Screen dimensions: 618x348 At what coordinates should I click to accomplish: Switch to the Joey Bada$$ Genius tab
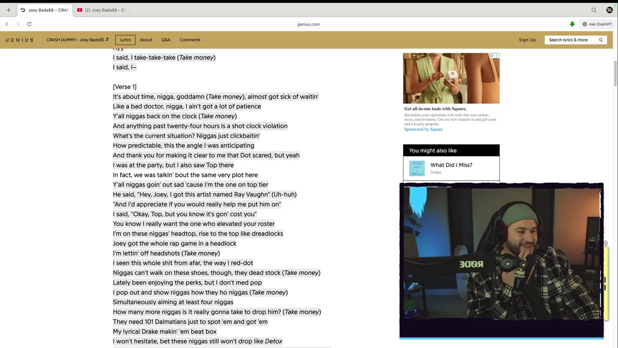44,10
